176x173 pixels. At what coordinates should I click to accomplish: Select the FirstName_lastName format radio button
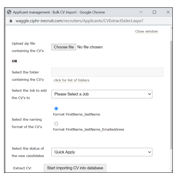56,109
